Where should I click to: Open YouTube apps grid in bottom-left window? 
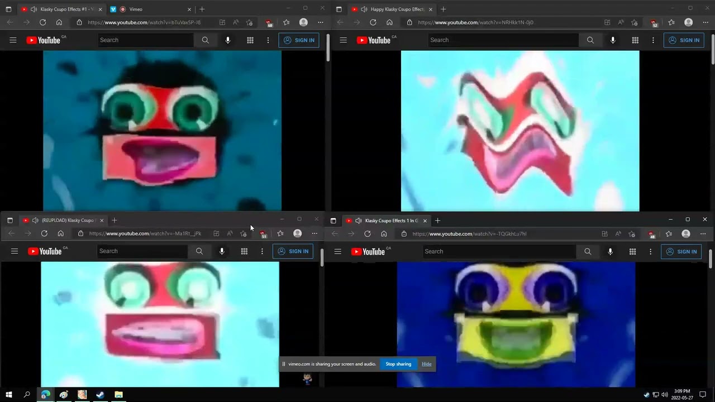244,251
